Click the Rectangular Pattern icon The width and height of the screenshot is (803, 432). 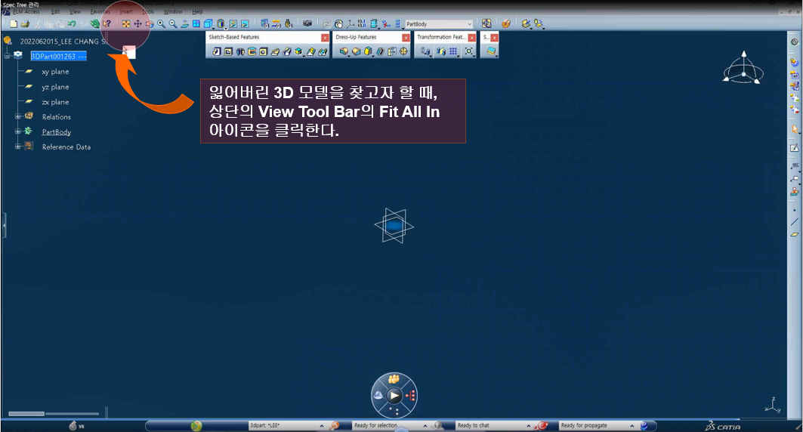click(453, 52)
